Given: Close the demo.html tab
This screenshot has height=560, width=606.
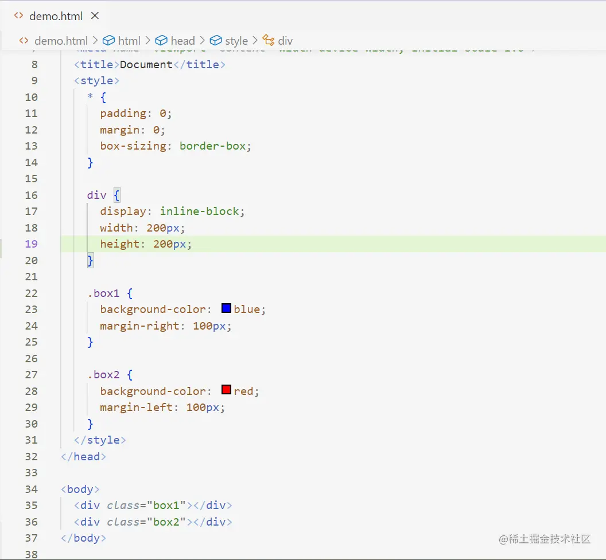Looking at the screenshot, I should (95, 16).
